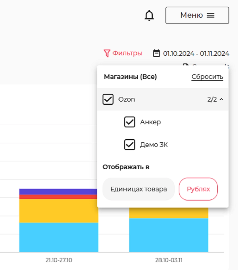Viewport: 238px width, 270px height.
Task: Click the 2/2 counter in Ozon row
Action: (x=212, y=99)
